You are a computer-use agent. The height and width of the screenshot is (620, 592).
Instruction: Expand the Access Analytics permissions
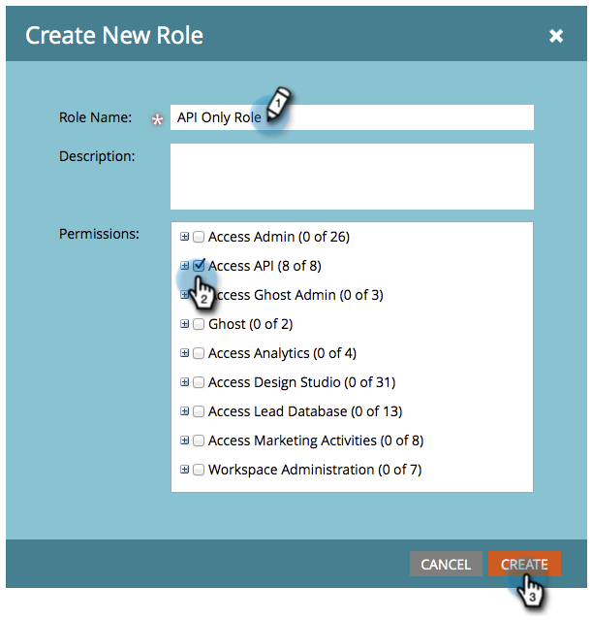[184, 353]
